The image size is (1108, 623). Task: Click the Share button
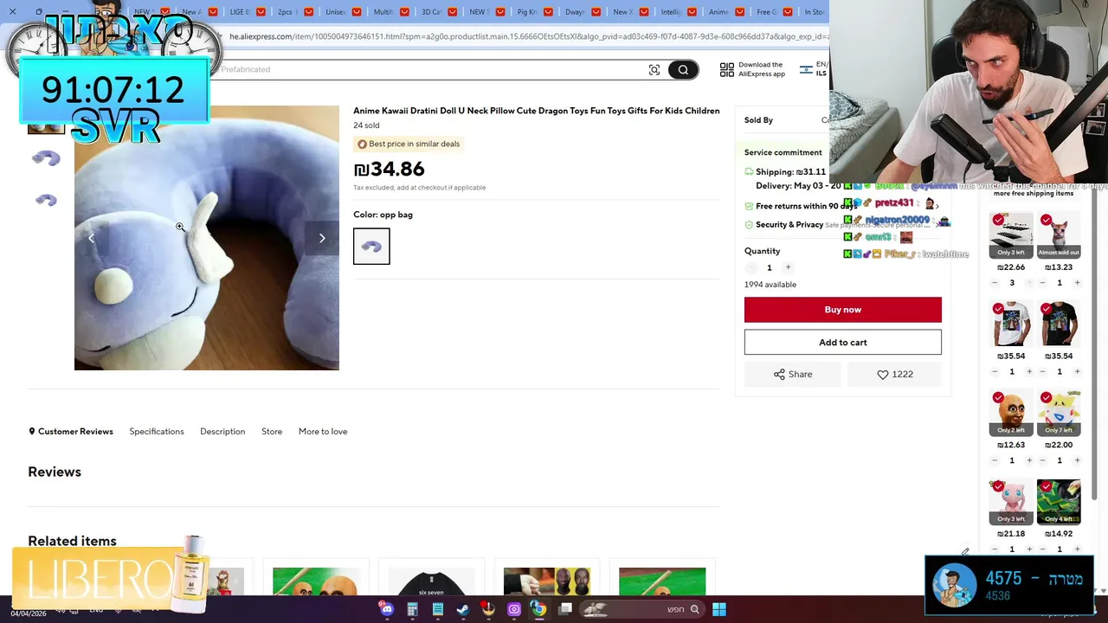click(x=793, y=374)
